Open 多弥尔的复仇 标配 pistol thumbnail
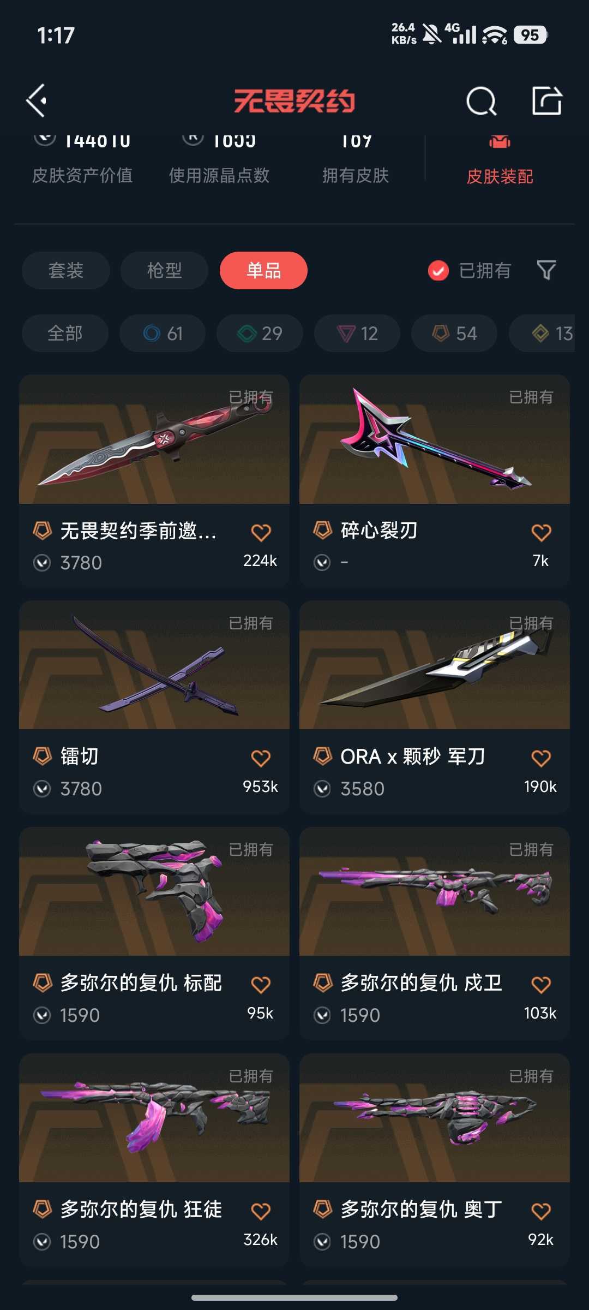The image size is (589, 1310). (x=154, y=891)
